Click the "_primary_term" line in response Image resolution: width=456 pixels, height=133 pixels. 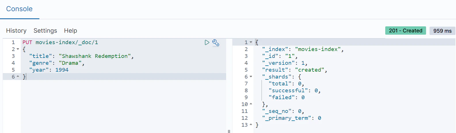(291, 118)
